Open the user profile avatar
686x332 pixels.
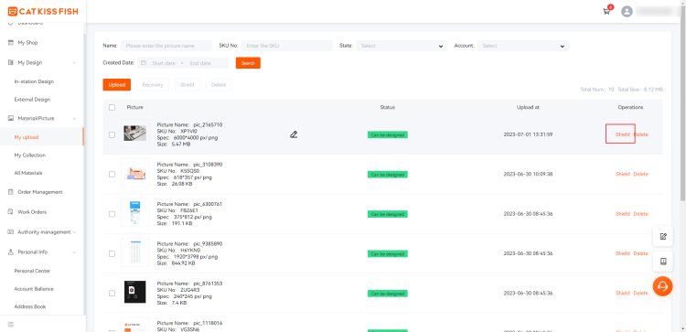[x=627, y=11]
